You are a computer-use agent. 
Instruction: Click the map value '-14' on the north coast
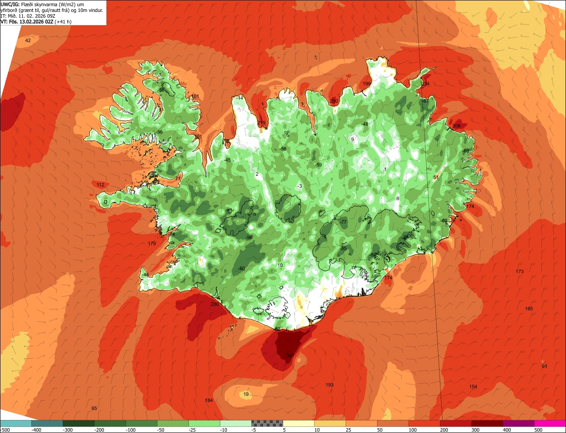click(240, 98)
